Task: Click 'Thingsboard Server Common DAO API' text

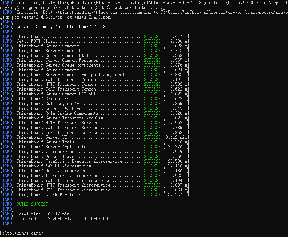Action: 56,94
